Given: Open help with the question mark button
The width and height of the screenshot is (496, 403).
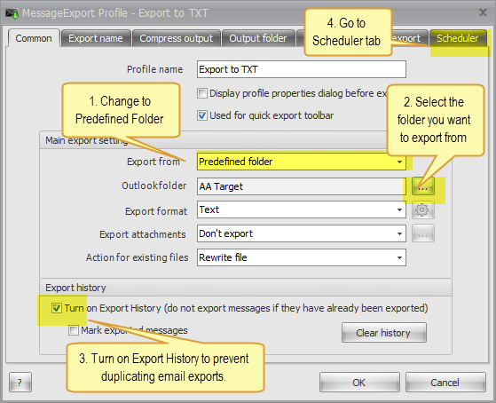Looking at the screenshot, I should pos(20,383).
